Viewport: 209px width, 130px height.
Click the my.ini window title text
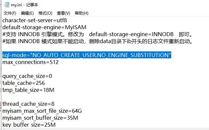[x=25, y=5]
